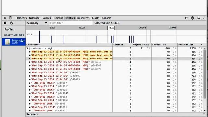Expand string row @349047
The width and height of the screenshot is (208, 117).
30,66
